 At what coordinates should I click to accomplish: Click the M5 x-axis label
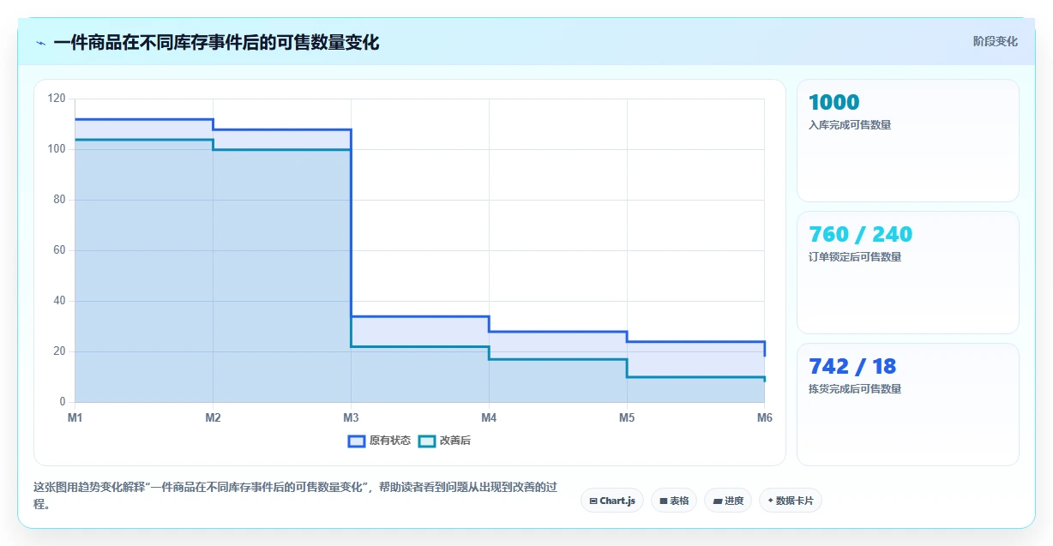[627, 418]
